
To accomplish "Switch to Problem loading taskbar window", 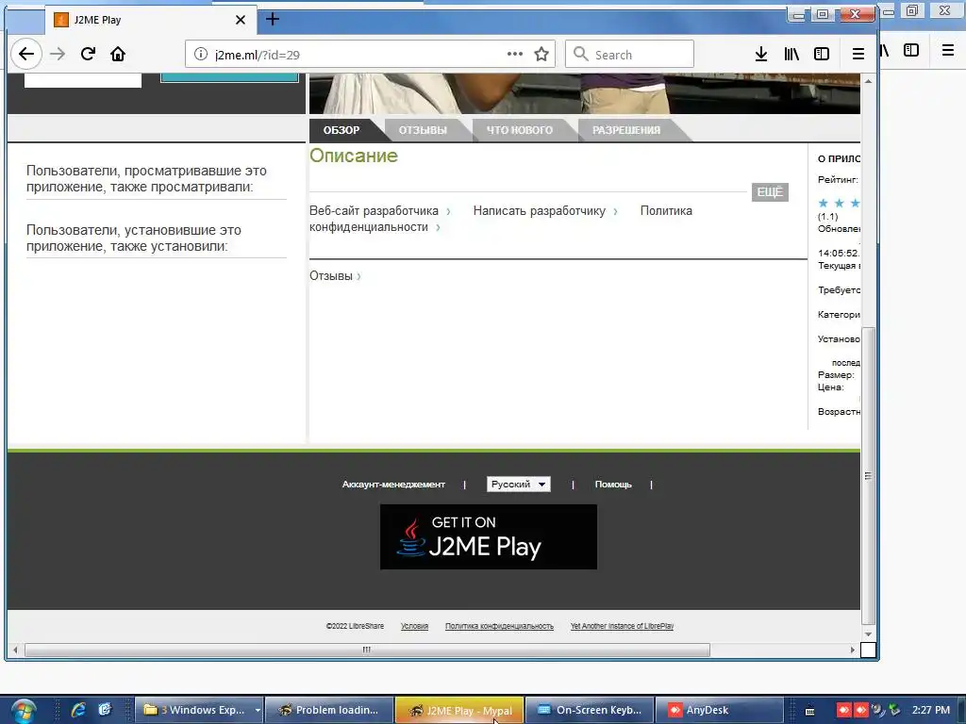I will (329, 710).
